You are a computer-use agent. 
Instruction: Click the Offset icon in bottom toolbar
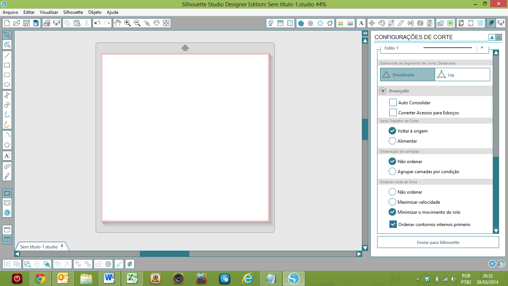[x=109, y=264]
